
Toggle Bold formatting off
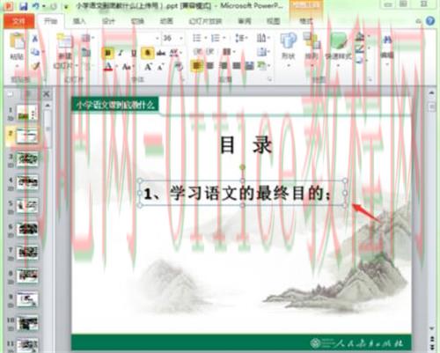107,53
